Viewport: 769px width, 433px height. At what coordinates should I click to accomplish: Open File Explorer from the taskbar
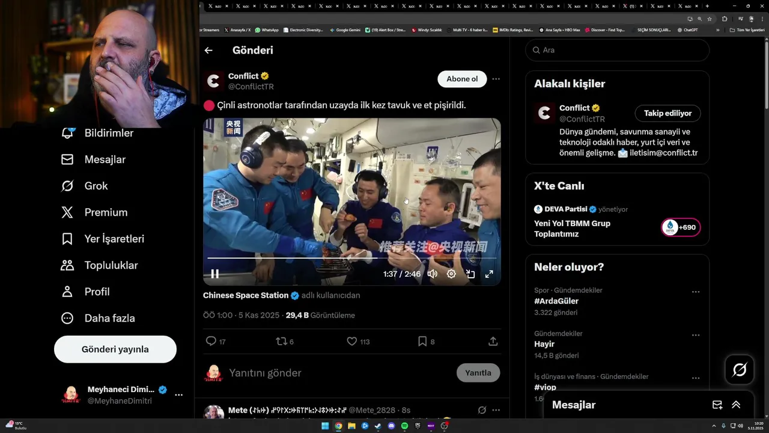[x=351, y=426]
